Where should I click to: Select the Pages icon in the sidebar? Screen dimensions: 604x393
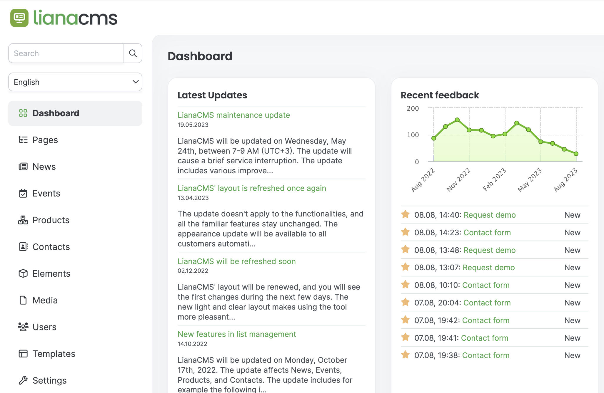click(23, 140)
